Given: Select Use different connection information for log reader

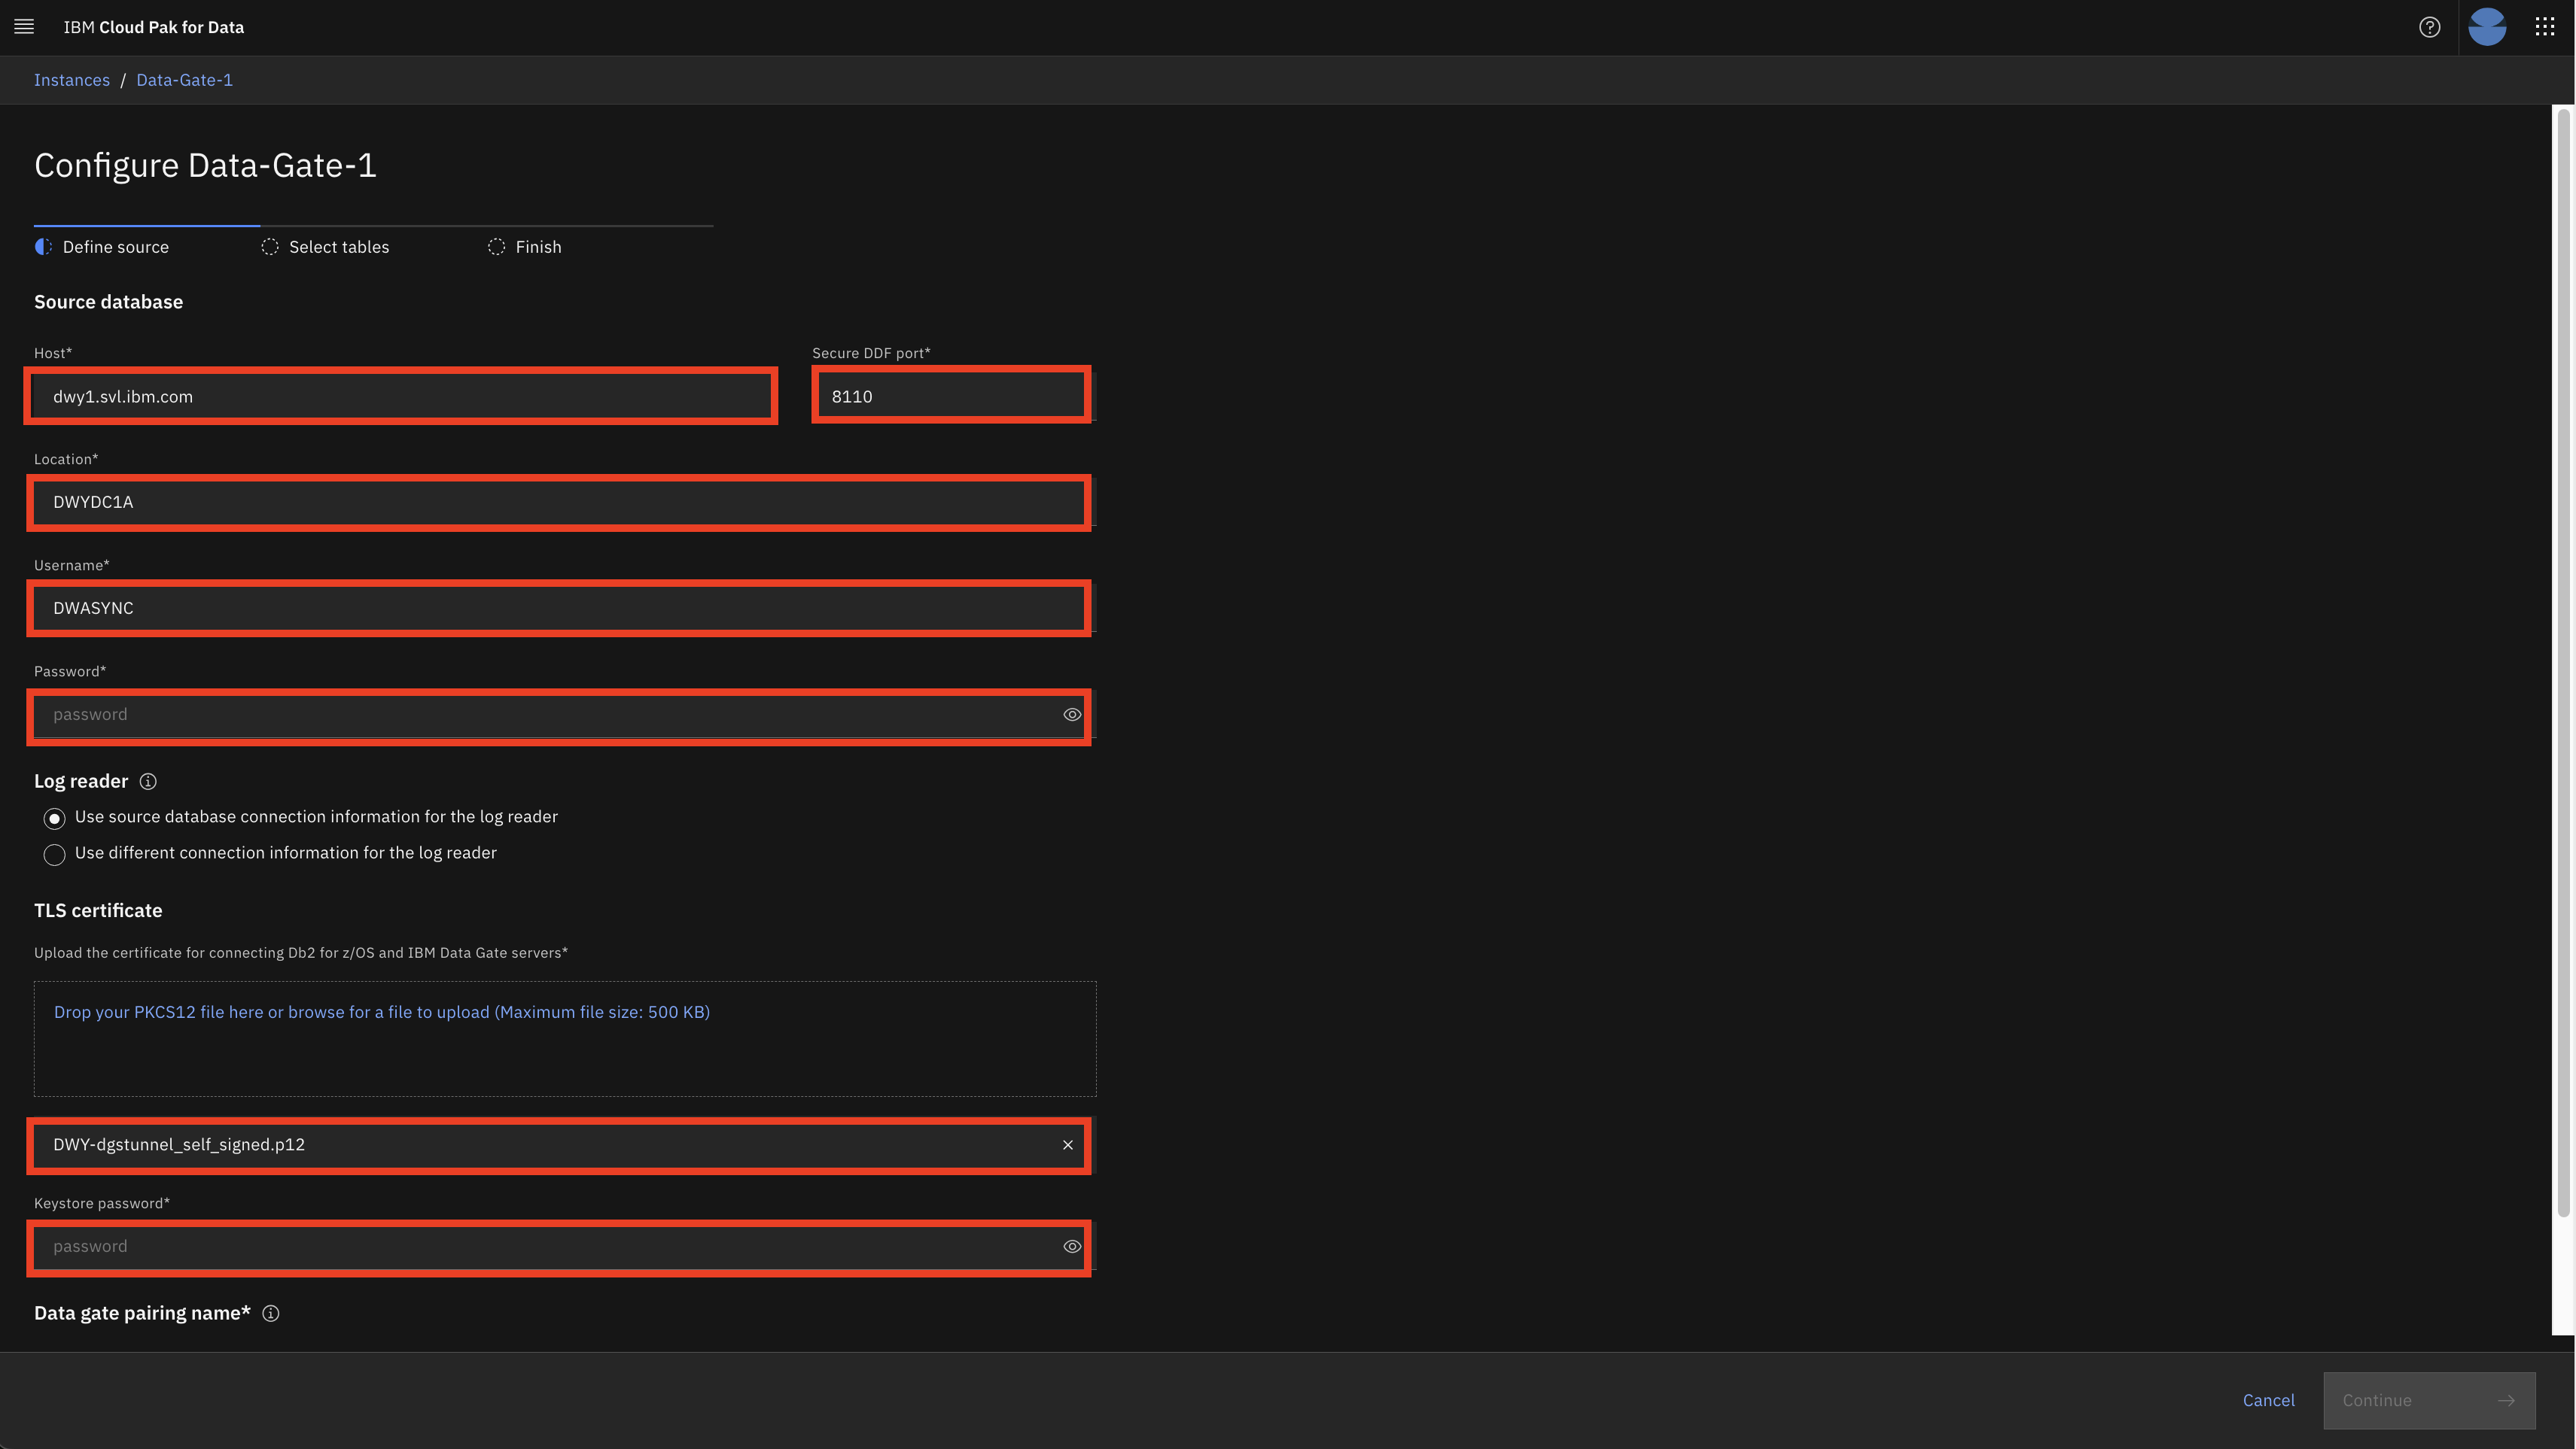Looking at the screenshot, I should (54, 855).
